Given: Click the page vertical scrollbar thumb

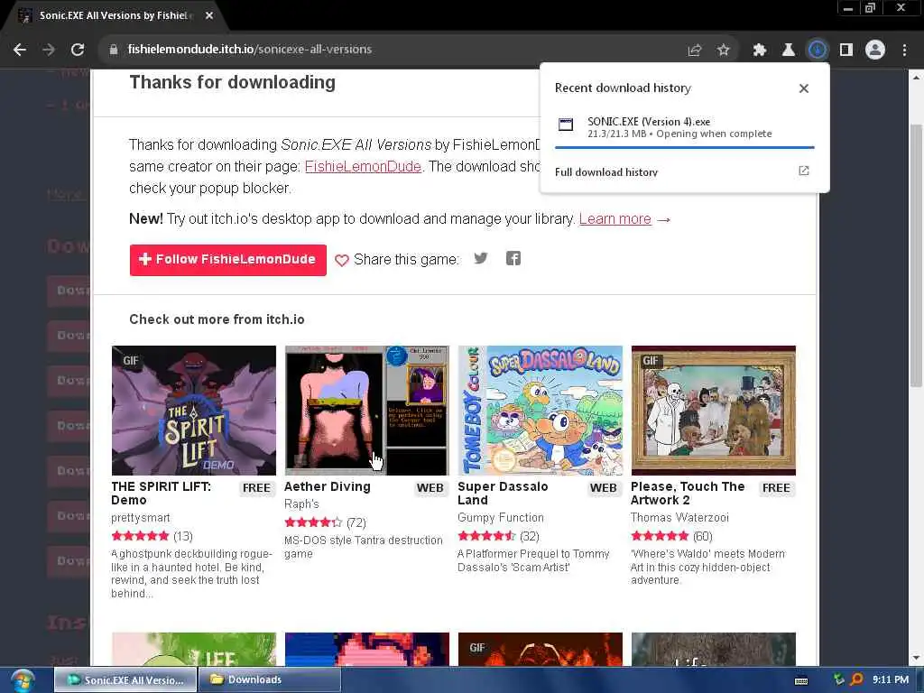Looking at the screenshot, I should [x=916, y=255].
